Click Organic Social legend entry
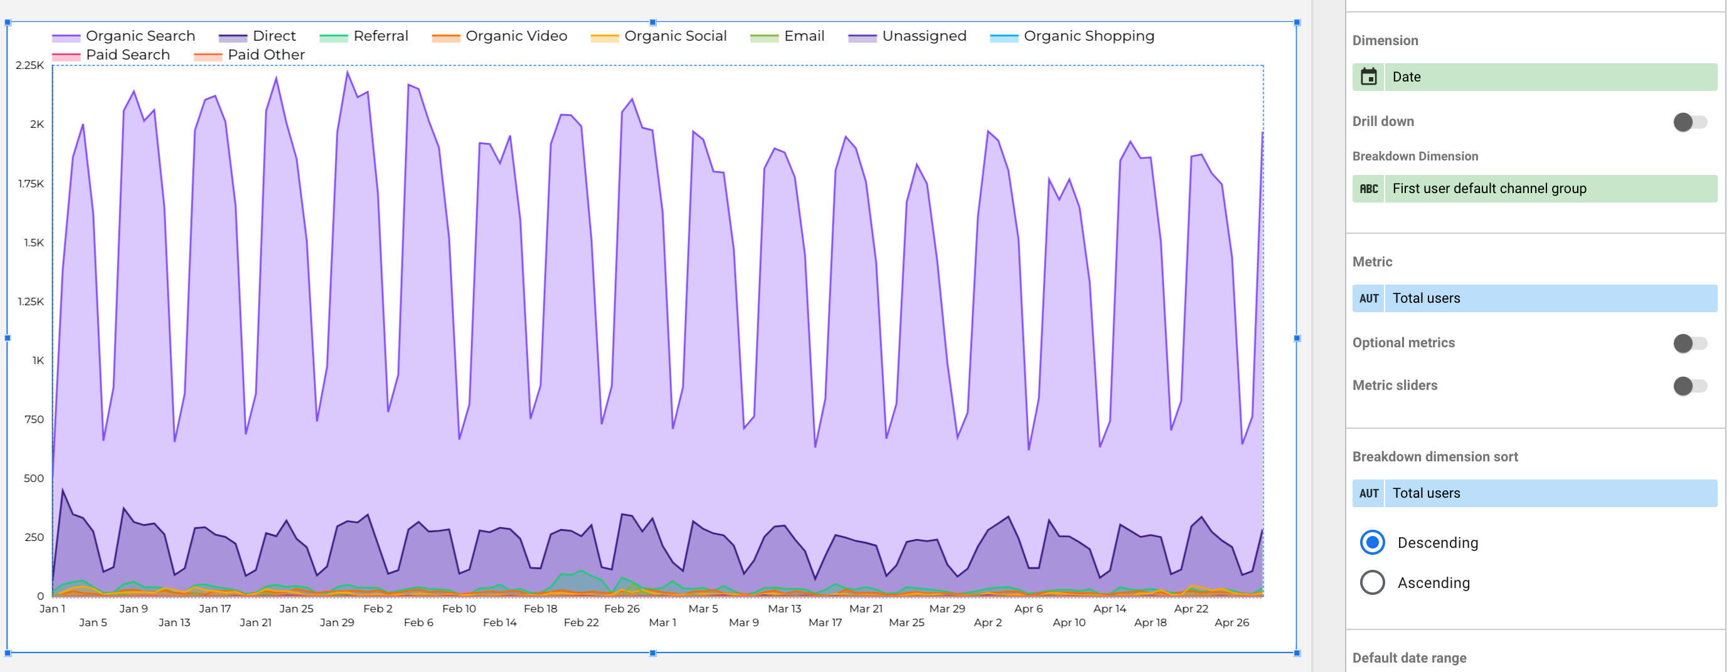Viewport: 1729px width, 672px height. pyautogui.click(x=659, y=36)
